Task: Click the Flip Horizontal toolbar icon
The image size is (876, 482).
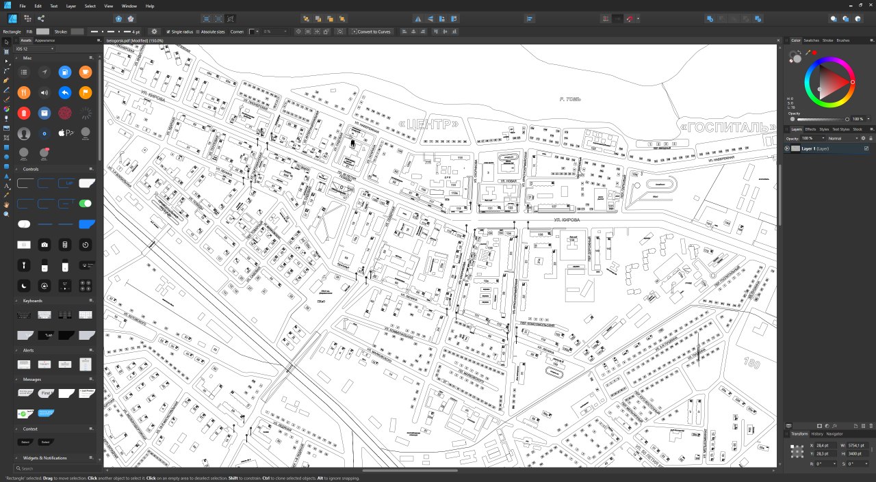Action: [x=418, y=18]
